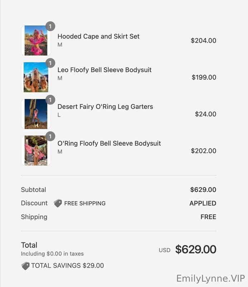
Task: Click the Leo Floofy Bell Sleeve Bodysuit thumbnail
Action: pos(36,77)
